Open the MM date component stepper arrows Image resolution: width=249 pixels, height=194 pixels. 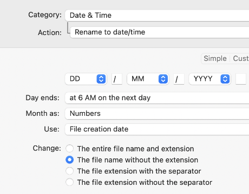click(x=163, y=79)
